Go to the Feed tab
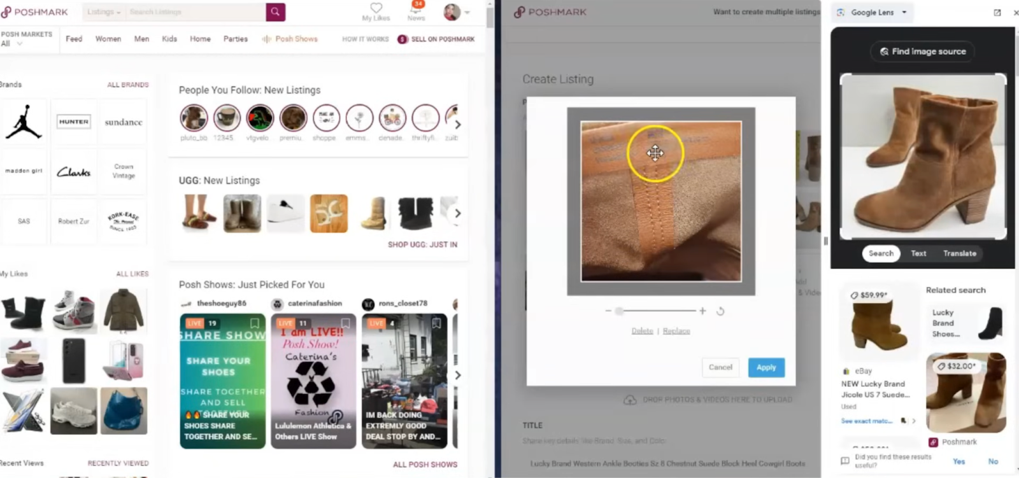 click(x=74, y=39)
